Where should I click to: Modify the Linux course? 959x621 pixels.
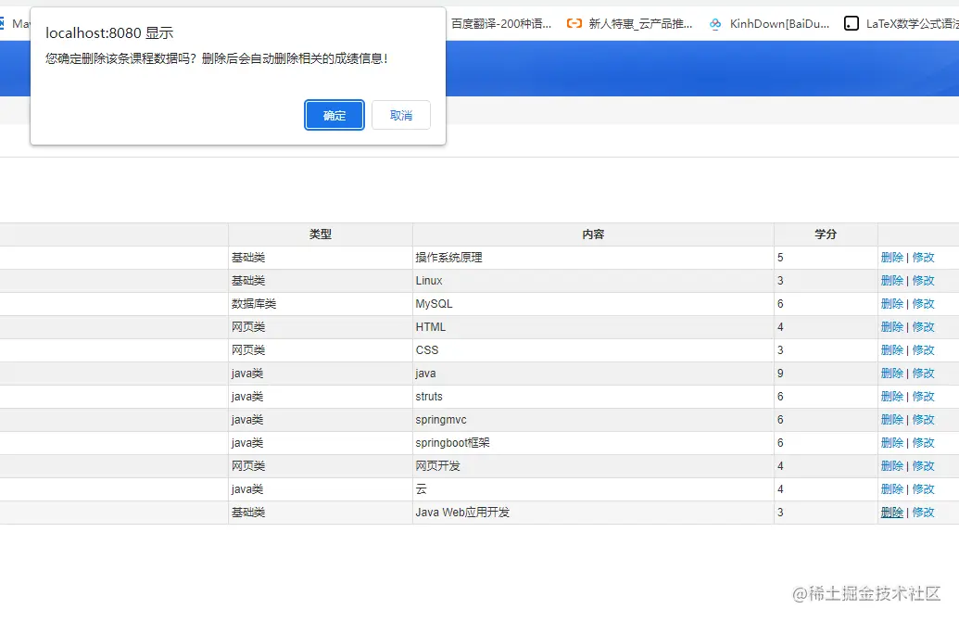pyautogui.click(x=923, y=281)
